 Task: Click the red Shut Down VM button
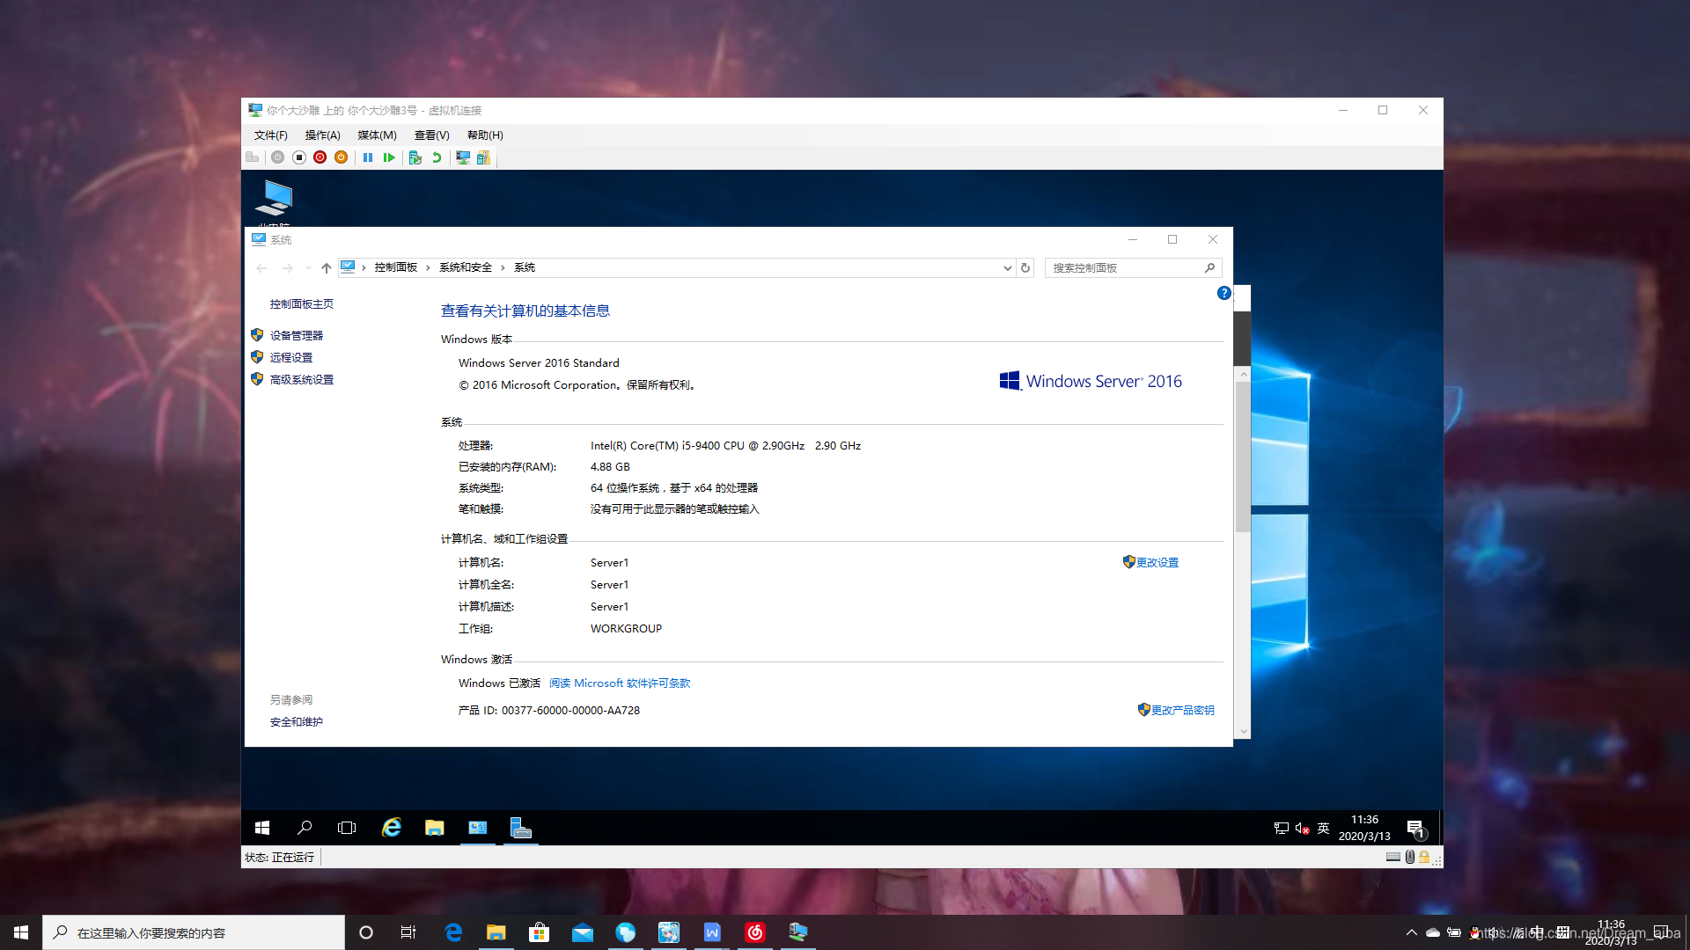pyautogui.click(x=320, y=157)
